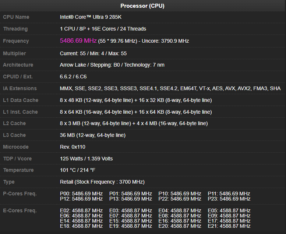Click the IA Extensions instruction list
The width and height of the screenshot is (286, 234).
click(x=170, y=88)
